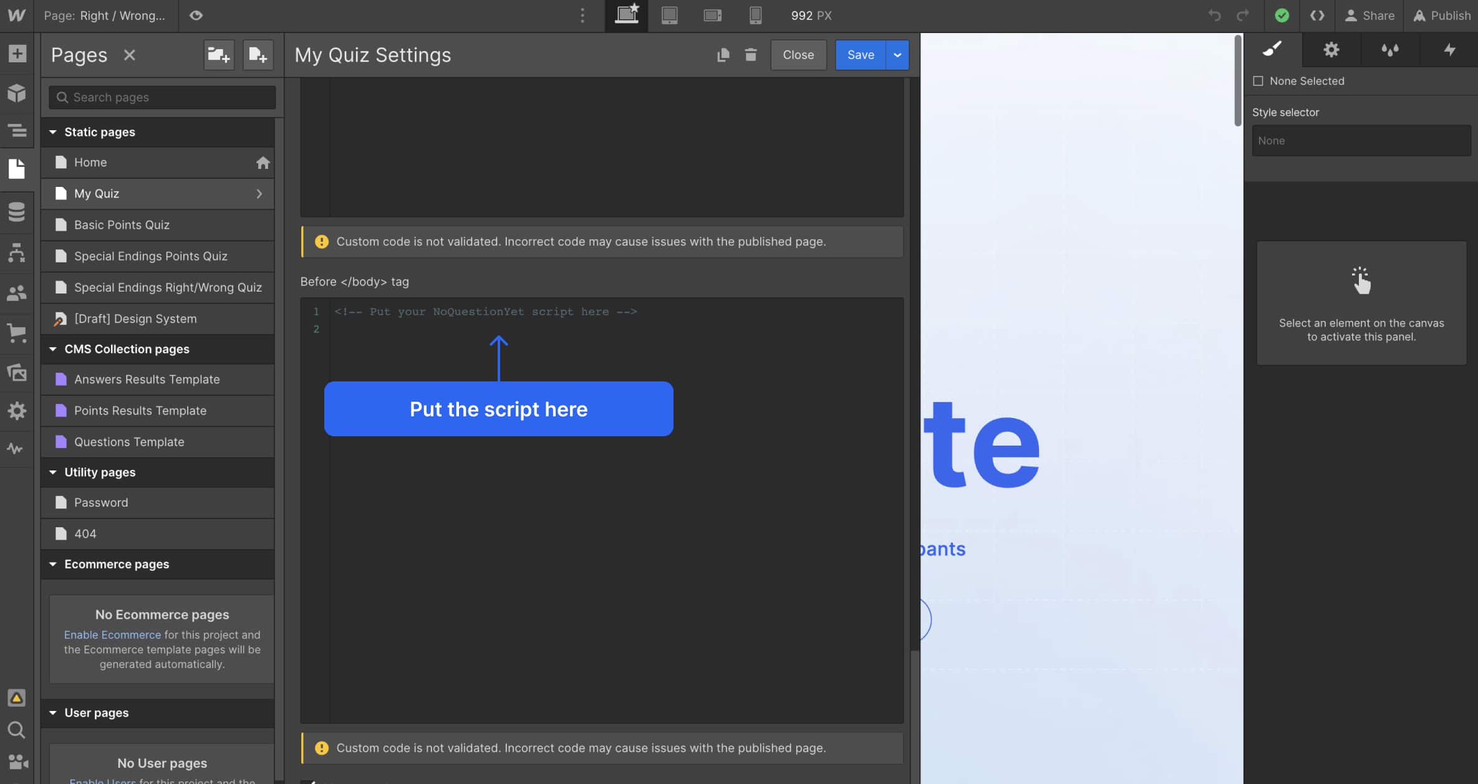Open the Password utility page
This screenshot has height=784, width=1478.
click(158, 503)
